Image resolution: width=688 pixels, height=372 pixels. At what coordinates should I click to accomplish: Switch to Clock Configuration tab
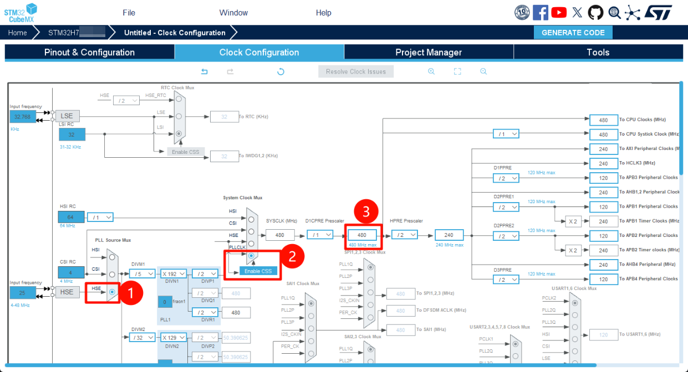tap(259, 52)
